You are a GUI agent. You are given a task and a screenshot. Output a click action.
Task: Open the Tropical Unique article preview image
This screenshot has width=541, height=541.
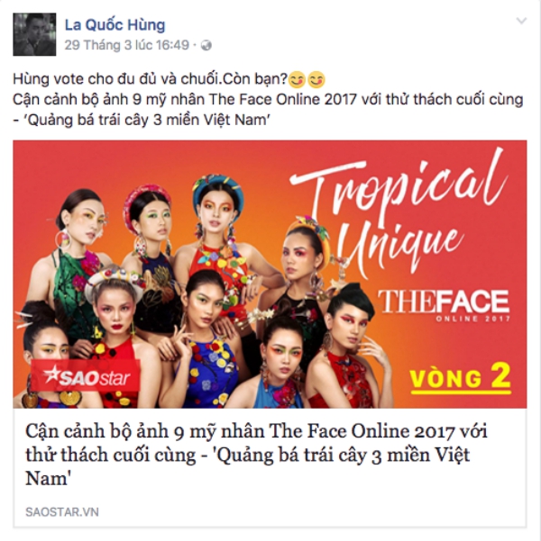click(270, 274)
